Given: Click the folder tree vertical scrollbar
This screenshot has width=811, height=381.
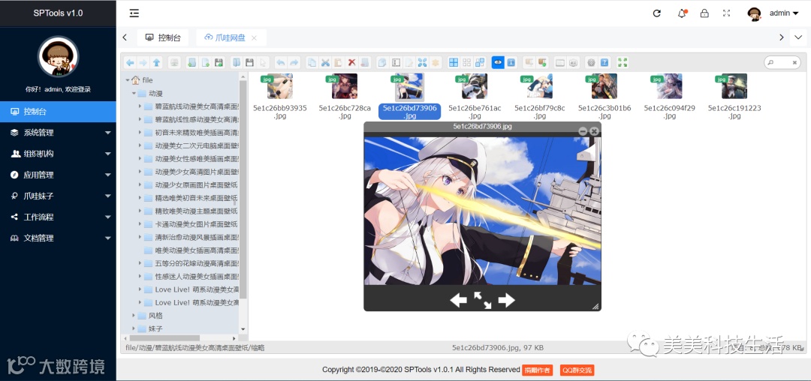Looking at the screenshot, I should (243, 189).
